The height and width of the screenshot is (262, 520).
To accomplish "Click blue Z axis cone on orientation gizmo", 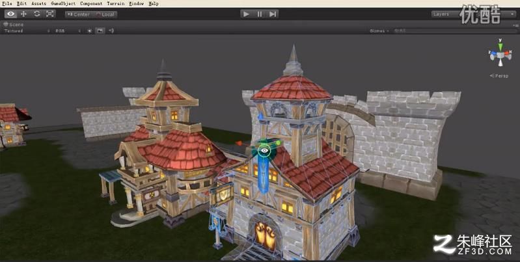I will pyautogui.click(x=493, y=53).
